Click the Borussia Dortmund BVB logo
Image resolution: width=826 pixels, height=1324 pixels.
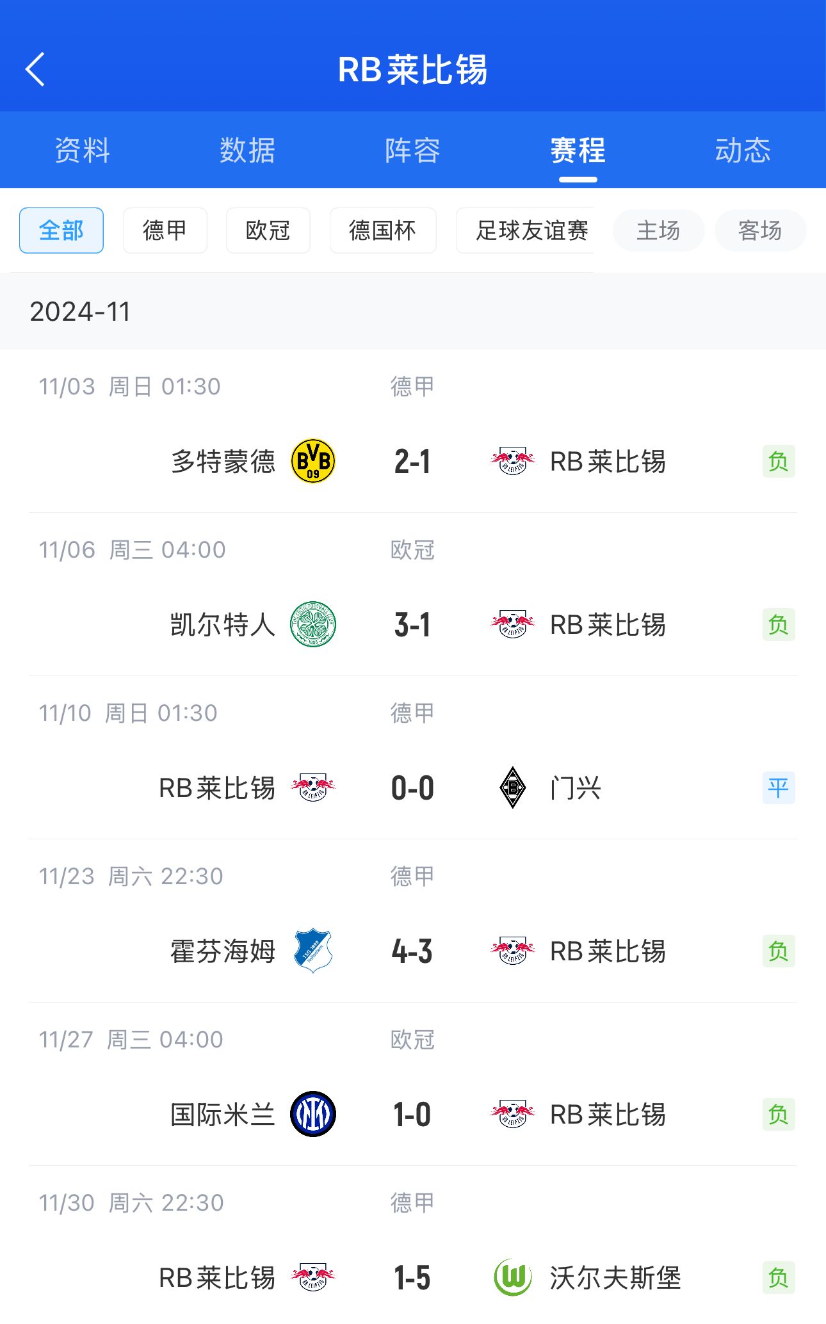(x=313, y=461)
